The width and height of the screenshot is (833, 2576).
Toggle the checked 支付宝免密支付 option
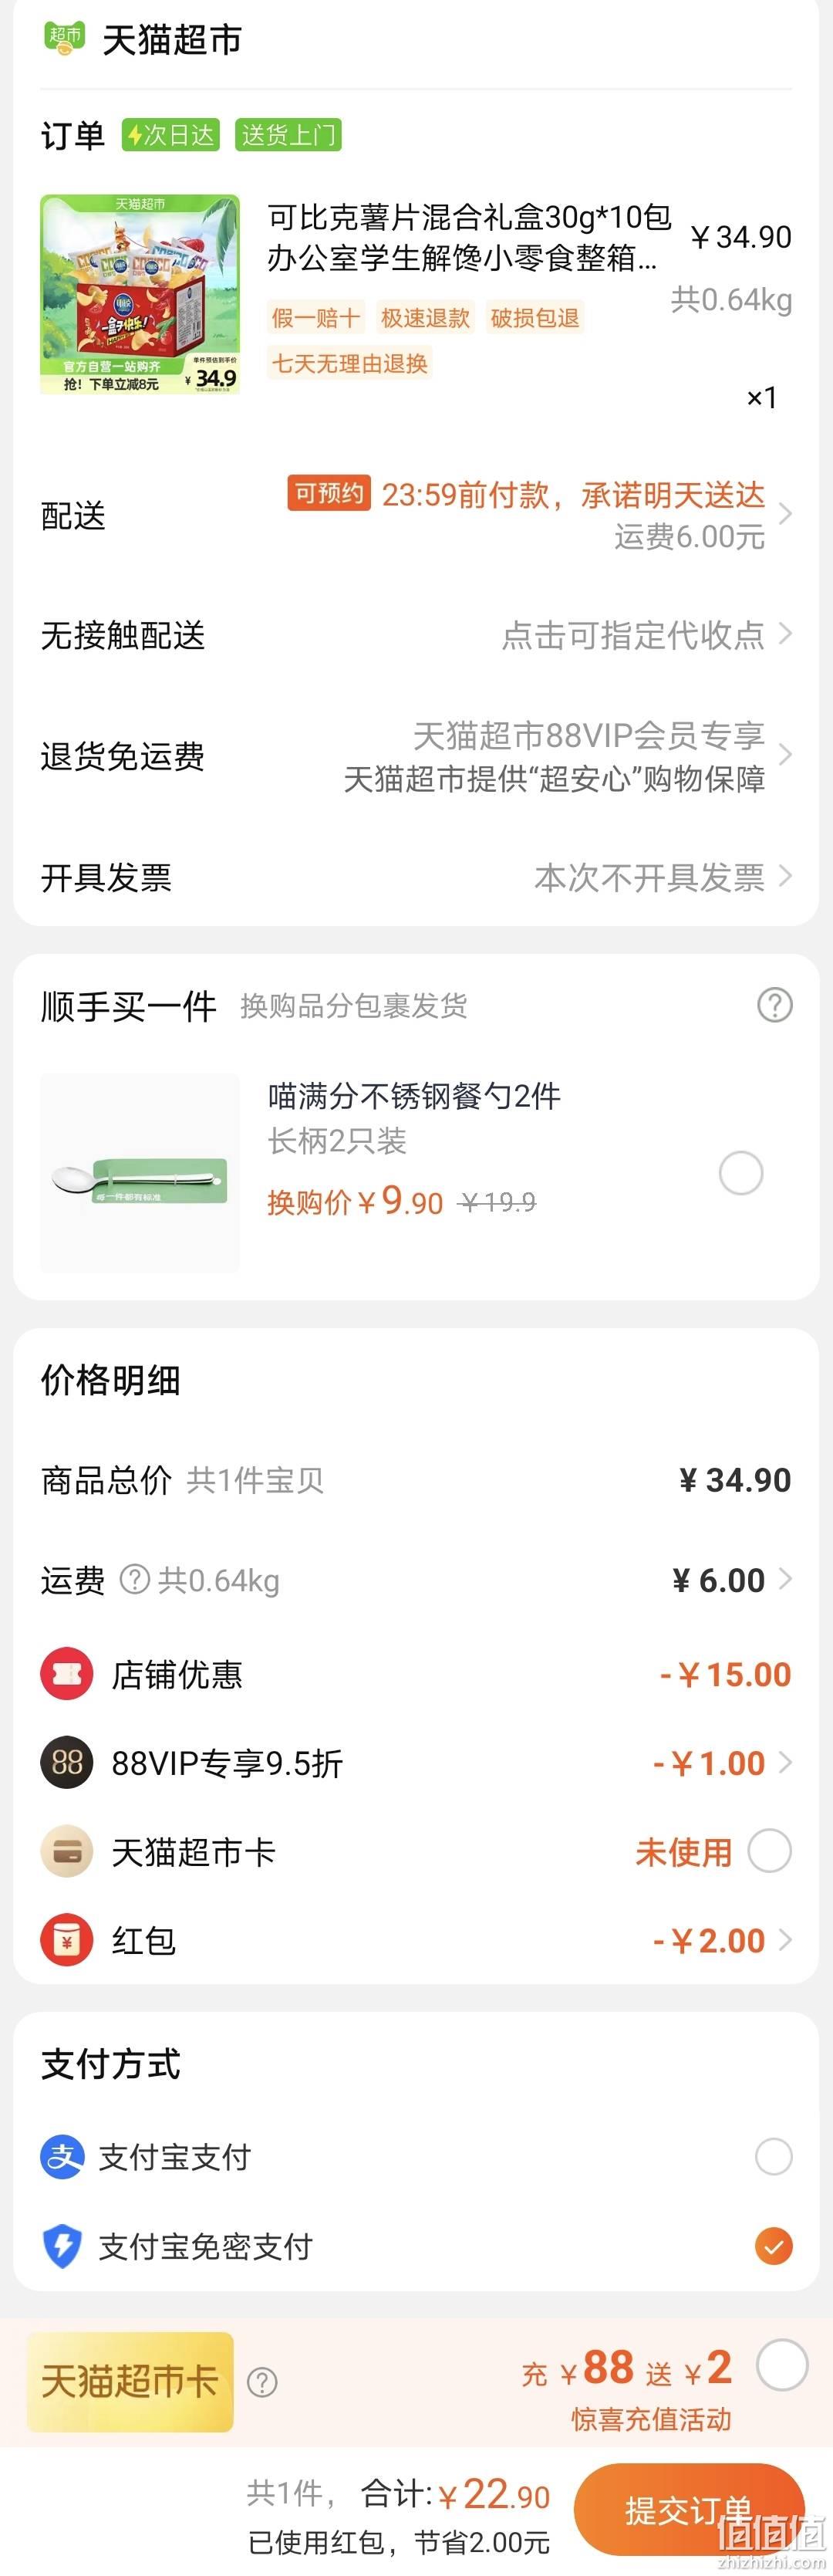(774, 2246)
